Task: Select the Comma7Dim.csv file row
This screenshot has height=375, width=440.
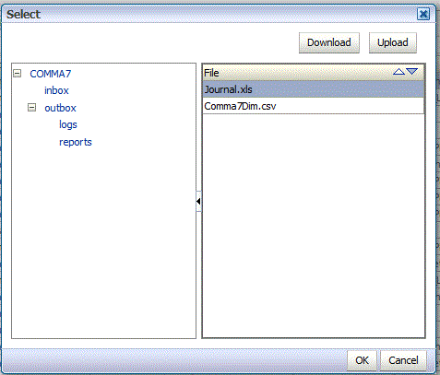Action: pyautogui.click(x=314, y=106)
